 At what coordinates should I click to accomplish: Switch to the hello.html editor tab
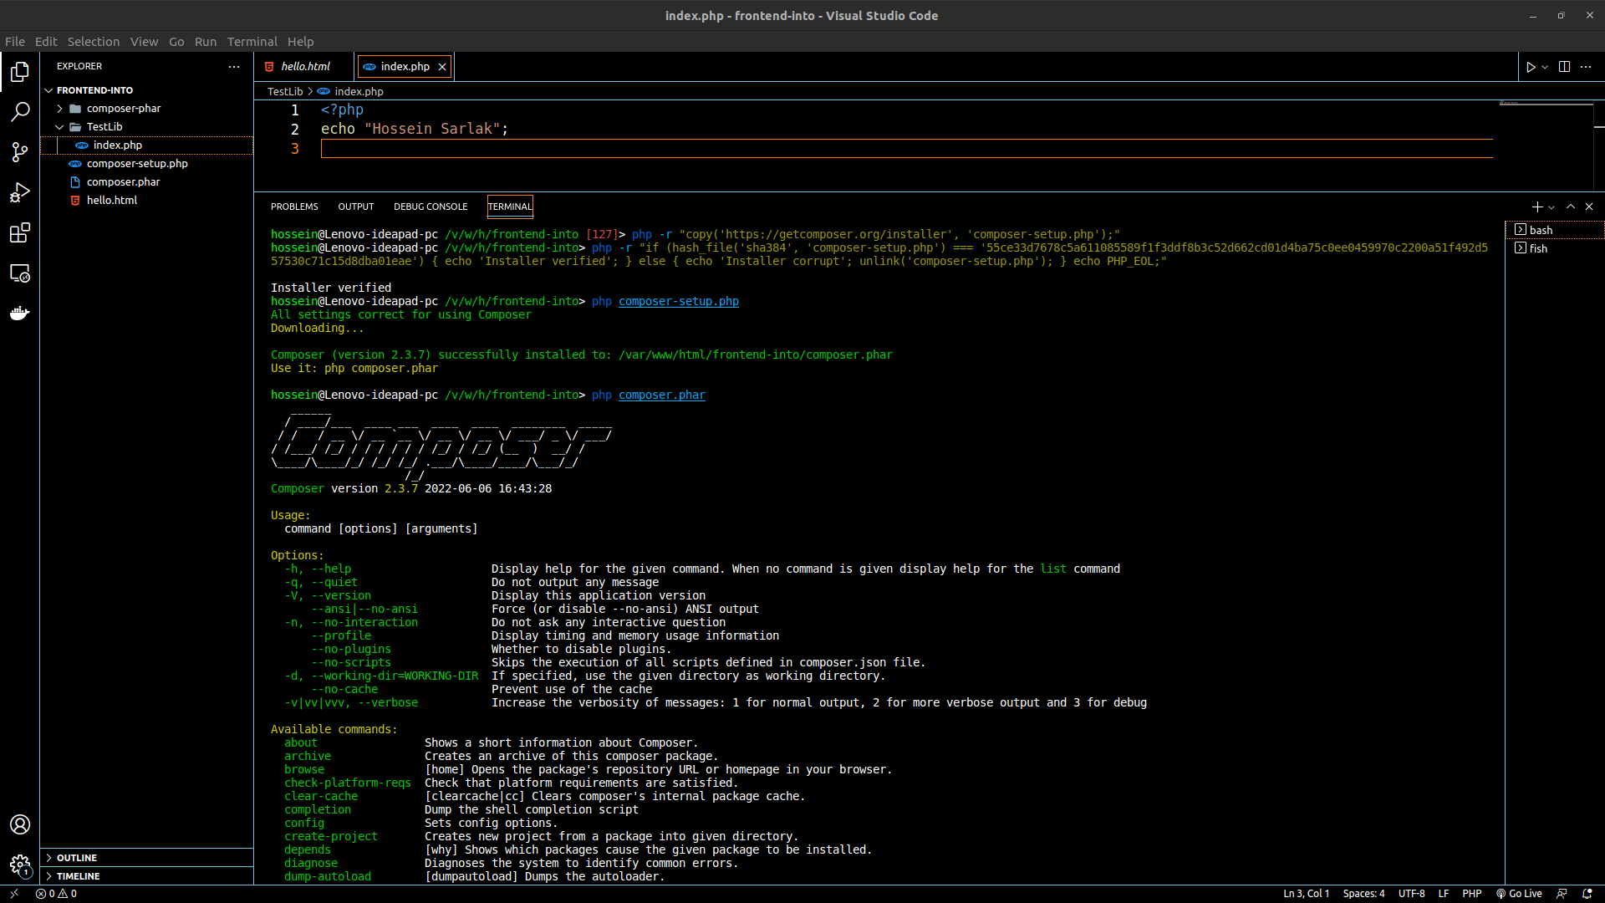coord(304,67)
